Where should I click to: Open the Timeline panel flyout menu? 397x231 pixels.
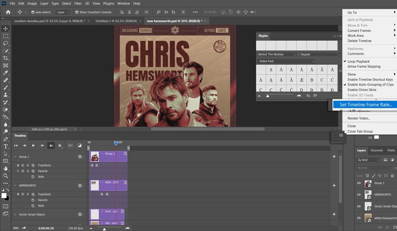point(341,136)
